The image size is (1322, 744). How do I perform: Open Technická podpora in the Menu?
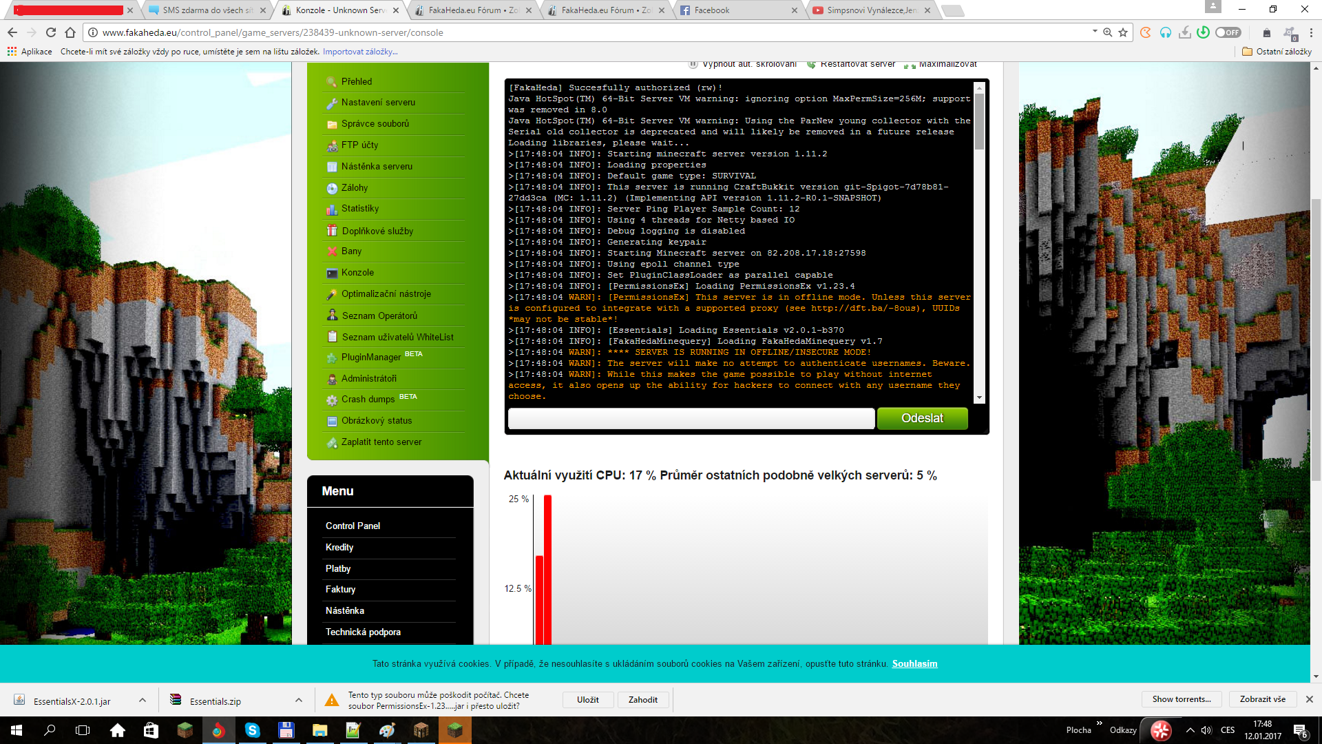(x=363, y=632)
